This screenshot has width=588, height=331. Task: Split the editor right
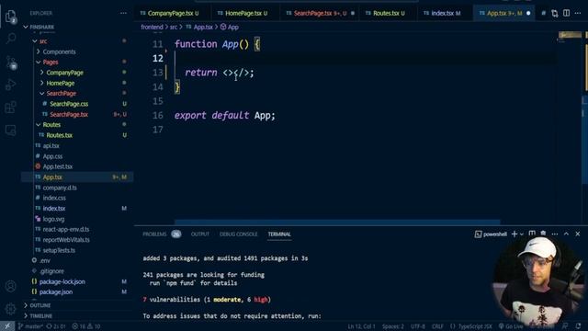point(566,13)
